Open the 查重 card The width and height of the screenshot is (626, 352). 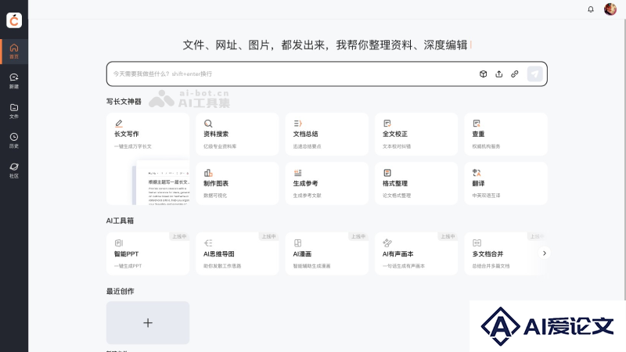[x=505, y=134]
